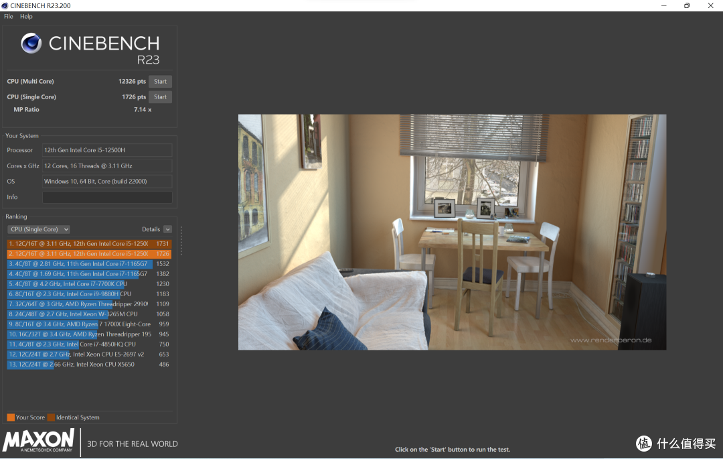Open the Help menu
The height and width of the screenshot is (459, 723).
(26, 16)
